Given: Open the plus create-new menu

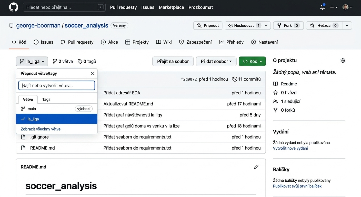Looking at the screenshot, I should (334, 7).
